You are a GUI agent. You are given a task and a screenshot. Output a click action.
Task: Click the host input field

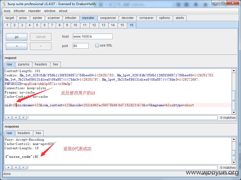tap(93, 37)
